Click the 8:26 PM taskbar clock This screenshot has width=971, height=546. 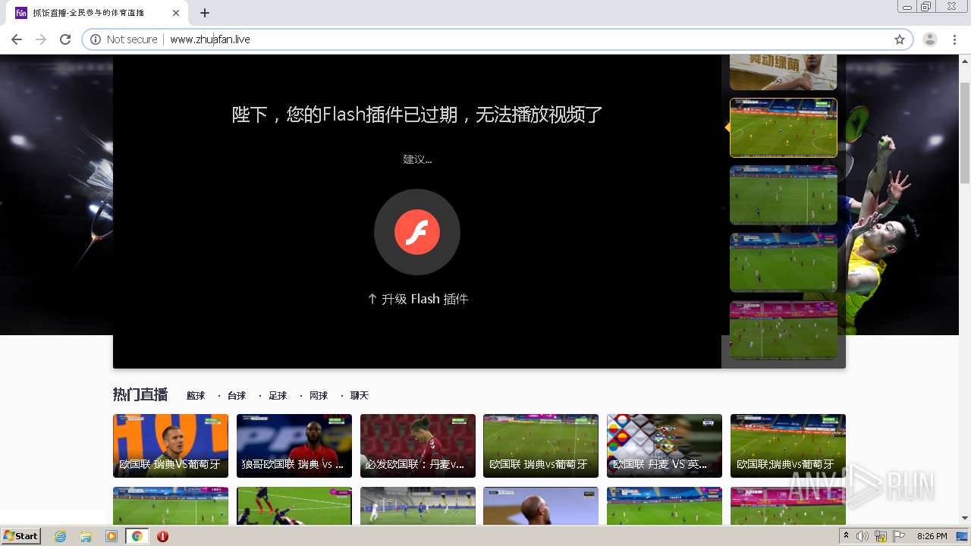(x=932, y=536)
